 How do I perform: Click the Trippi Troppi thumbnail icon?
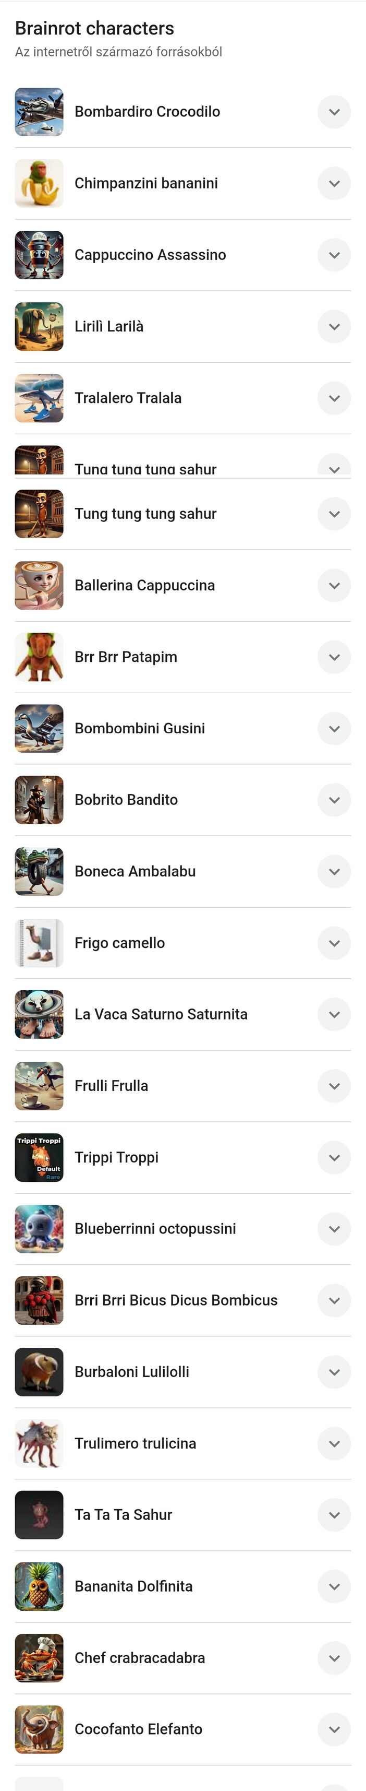(x=39, y=1158)
